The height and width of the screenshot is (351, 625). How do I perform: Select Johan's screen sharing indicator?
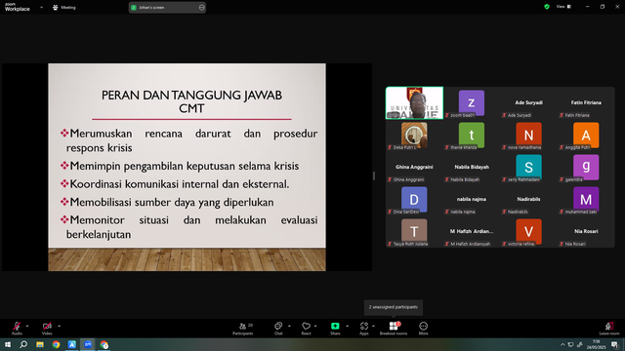coord(167,7)
